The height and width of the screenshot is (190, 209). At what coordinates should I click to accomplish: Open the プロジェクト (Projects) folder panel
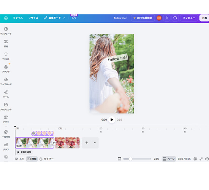(6, 107)
